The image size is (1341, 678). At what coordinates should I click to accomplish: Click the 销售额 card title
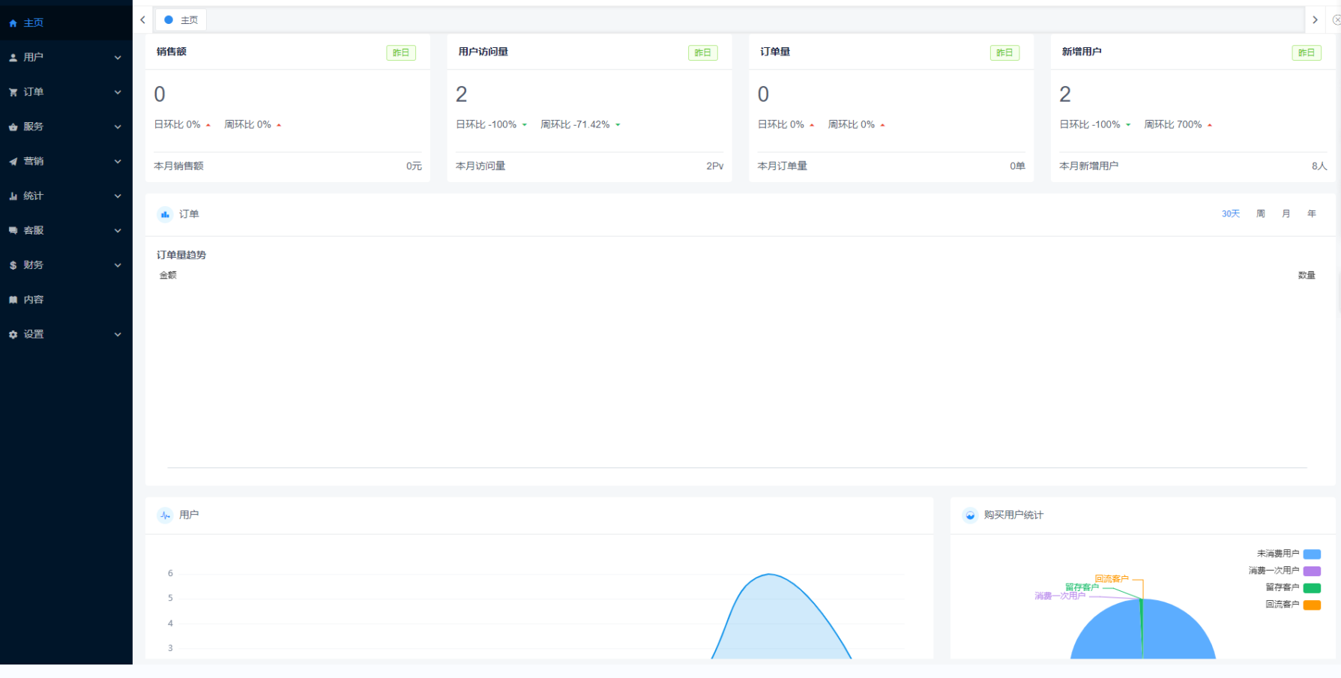pos(172,52)
